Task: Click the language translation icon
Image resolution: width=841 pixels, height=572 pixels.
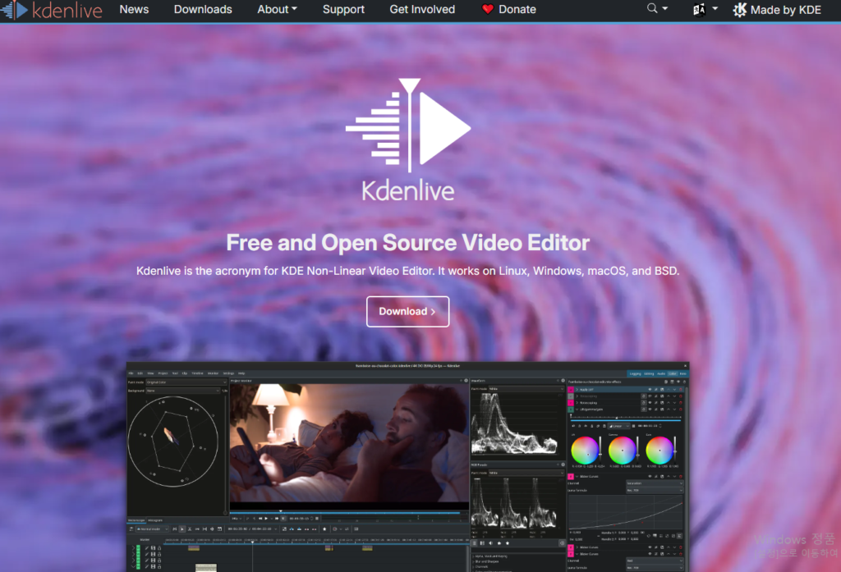Action: 699,10
